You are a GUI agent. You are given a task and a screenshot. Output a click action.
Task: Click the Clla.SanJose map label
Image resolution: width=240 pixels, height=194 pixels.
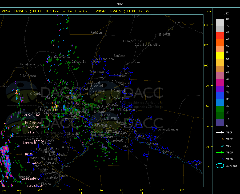(133, 41)
